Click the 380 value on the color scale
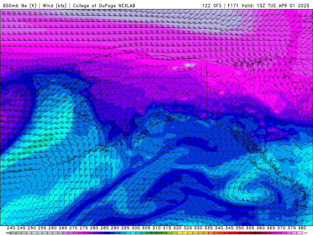The width and height of the screenshot is (313, 235). [x=302, y=228]
